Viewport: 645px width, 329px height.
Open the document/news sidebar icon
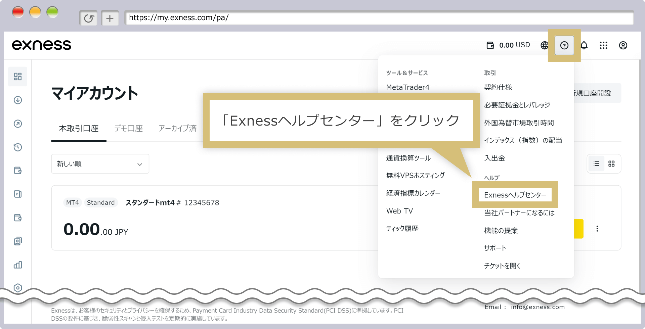pyautogui.click(x=18, y=194)
